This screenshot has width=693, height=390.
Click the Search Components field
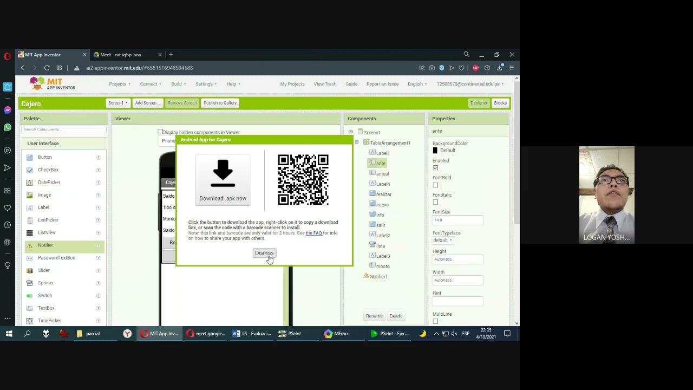click(64, 129)
